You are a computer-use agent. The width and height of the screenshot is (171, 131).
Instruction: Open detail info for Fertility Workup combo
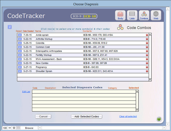coord(20,55)
